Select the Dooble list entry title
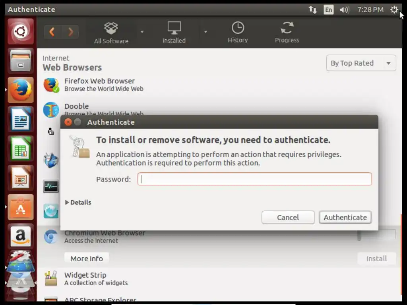407x305 pixels. (77, 106)
